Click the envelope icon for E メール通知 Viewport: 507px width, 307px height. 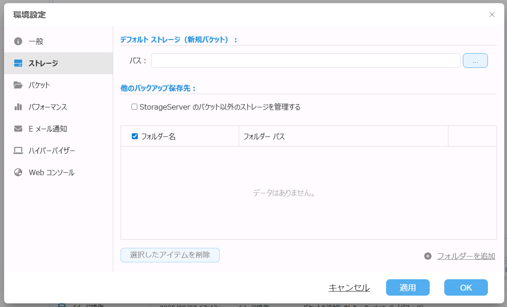click(18, 129)
